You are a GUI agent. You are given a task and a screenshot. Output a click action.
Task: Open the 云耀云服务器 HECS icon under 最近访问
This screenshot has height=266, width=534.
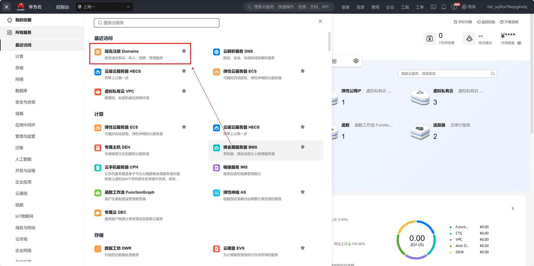coord(98,72)
